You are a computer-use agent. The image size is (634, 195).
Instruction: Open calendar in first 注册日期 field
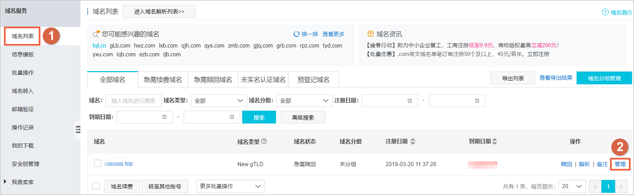pyautogui.click(x=409, y=100)
